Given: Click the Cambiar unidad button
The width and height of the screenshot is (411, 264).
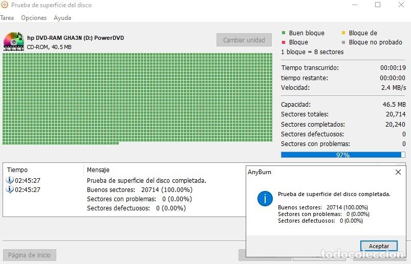Looking at the screenshot, I should [244, 40].
